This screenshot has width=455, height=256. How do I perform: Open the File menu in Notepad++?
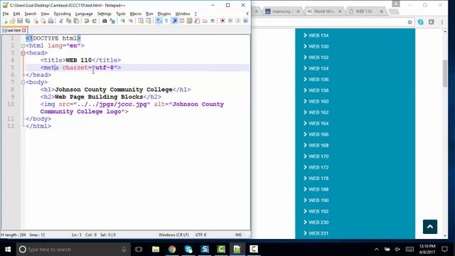pyautogui.click(x=6, y=14)
